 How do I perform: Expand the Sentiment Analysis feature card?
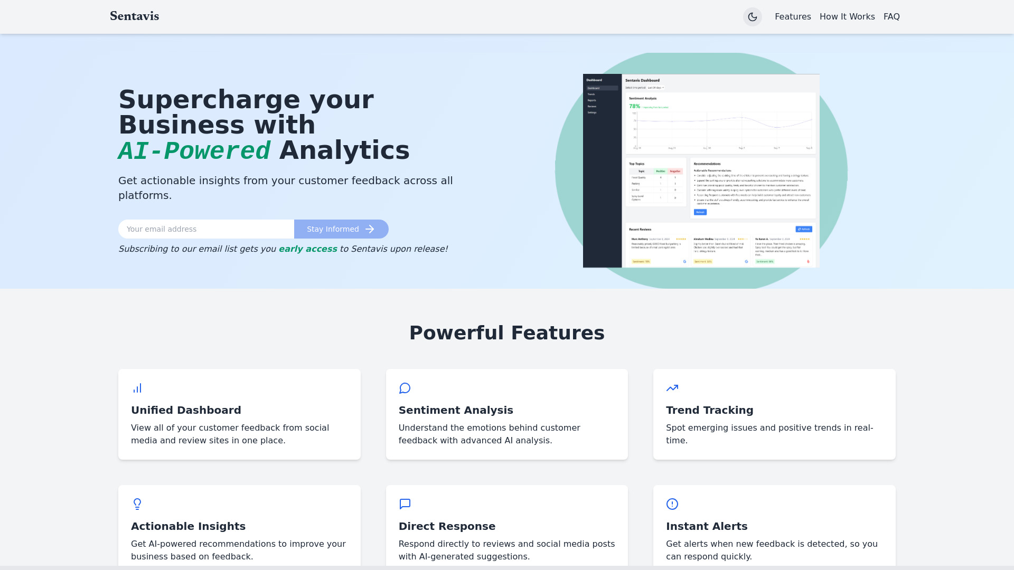(x=506, y=413)
